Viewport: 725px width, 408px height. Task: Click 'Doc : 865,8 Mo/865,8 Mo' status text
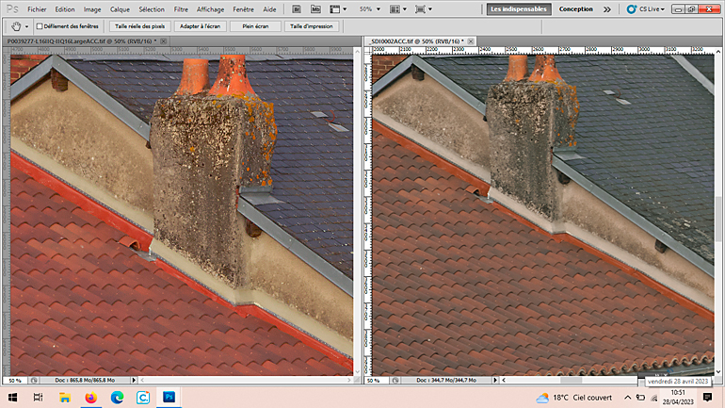click(x=85, y=381)
